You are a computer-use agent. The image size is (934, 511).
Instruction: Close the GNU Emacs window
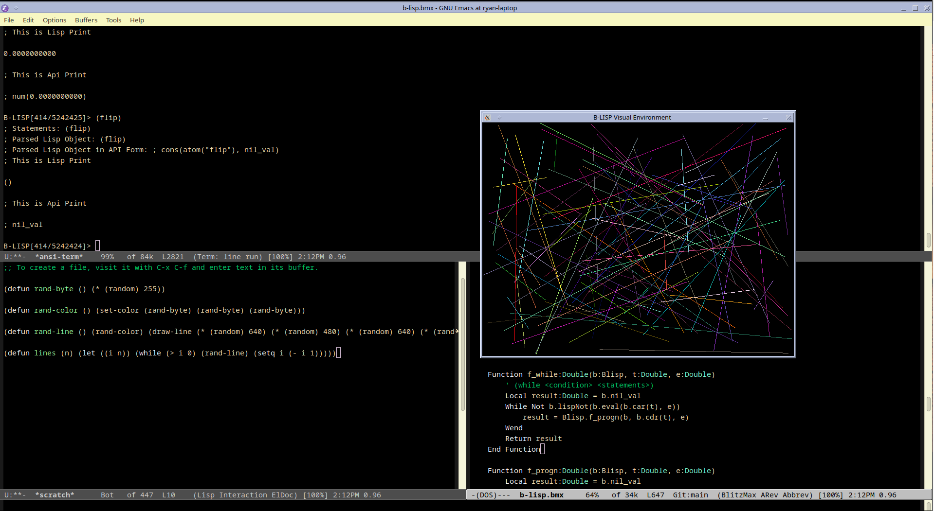pyautogui.click(x=927, y=8)
